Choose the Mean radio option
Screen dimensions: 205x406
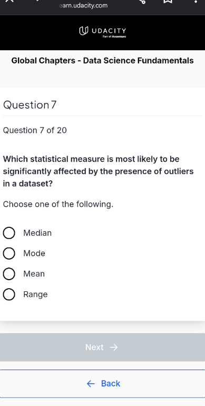click(9, 274)
